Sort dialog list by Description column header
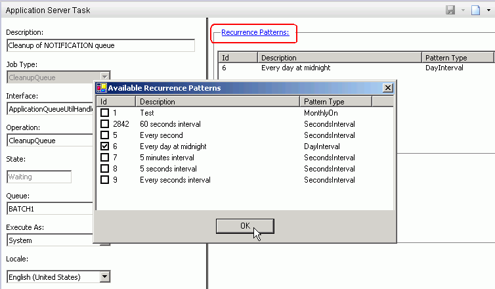The height and width of the screenshot is (289, 495). [217, 102]
